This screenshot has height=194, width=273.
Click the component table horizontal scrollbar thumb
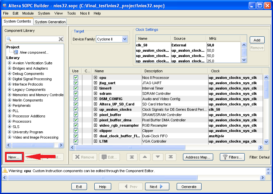tap(130, 148)
